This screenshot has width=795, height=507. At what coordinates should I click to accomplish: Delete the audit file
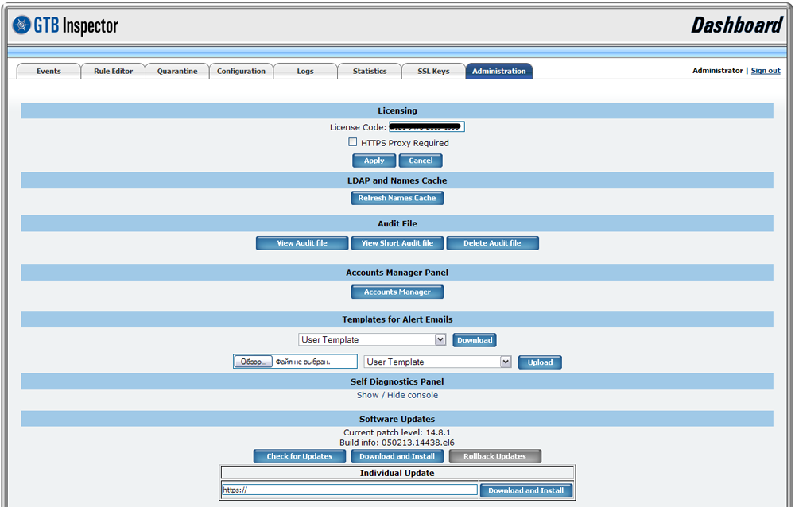click(492, 243)
